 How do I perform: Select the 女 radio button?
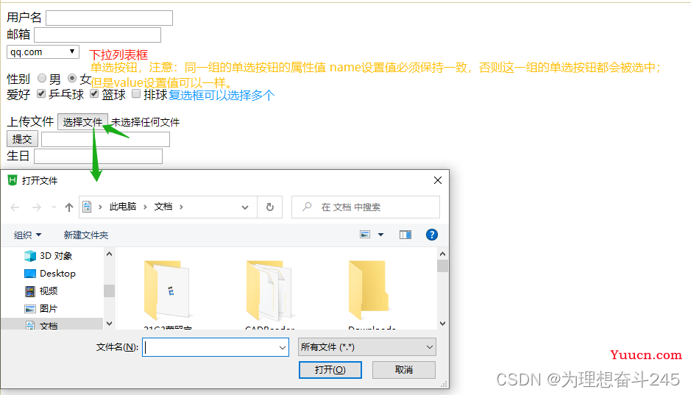pos(72,79)
